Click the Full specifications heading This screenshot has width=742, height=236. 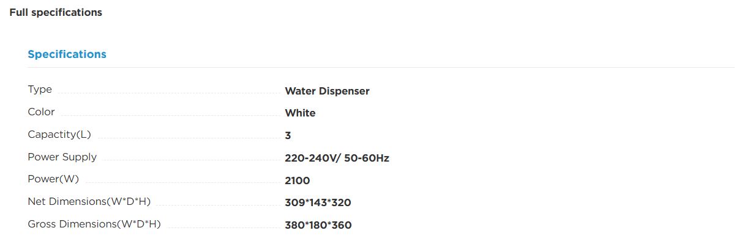pyautogui.click(x=56, y=12)
